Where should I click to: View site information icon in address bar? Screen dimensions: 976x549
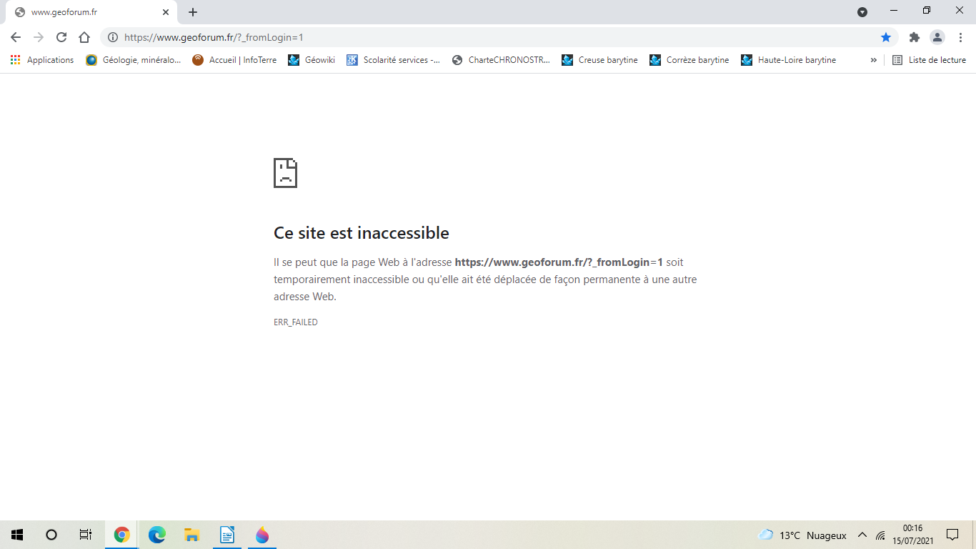click(x=113, y=37)
